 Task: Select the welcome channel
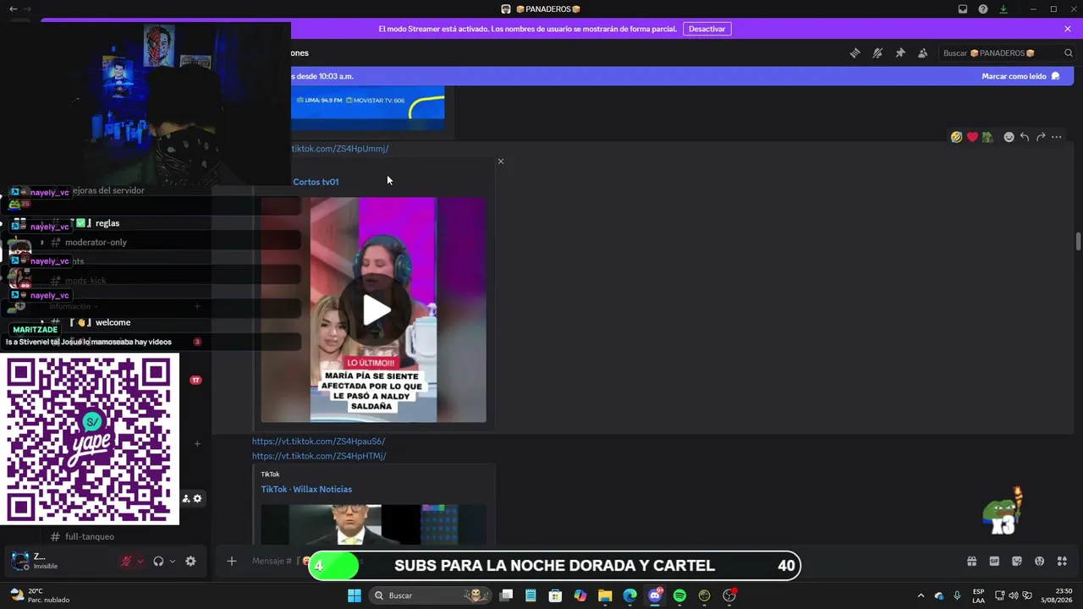pyautogui.click(x=113, y=322)
